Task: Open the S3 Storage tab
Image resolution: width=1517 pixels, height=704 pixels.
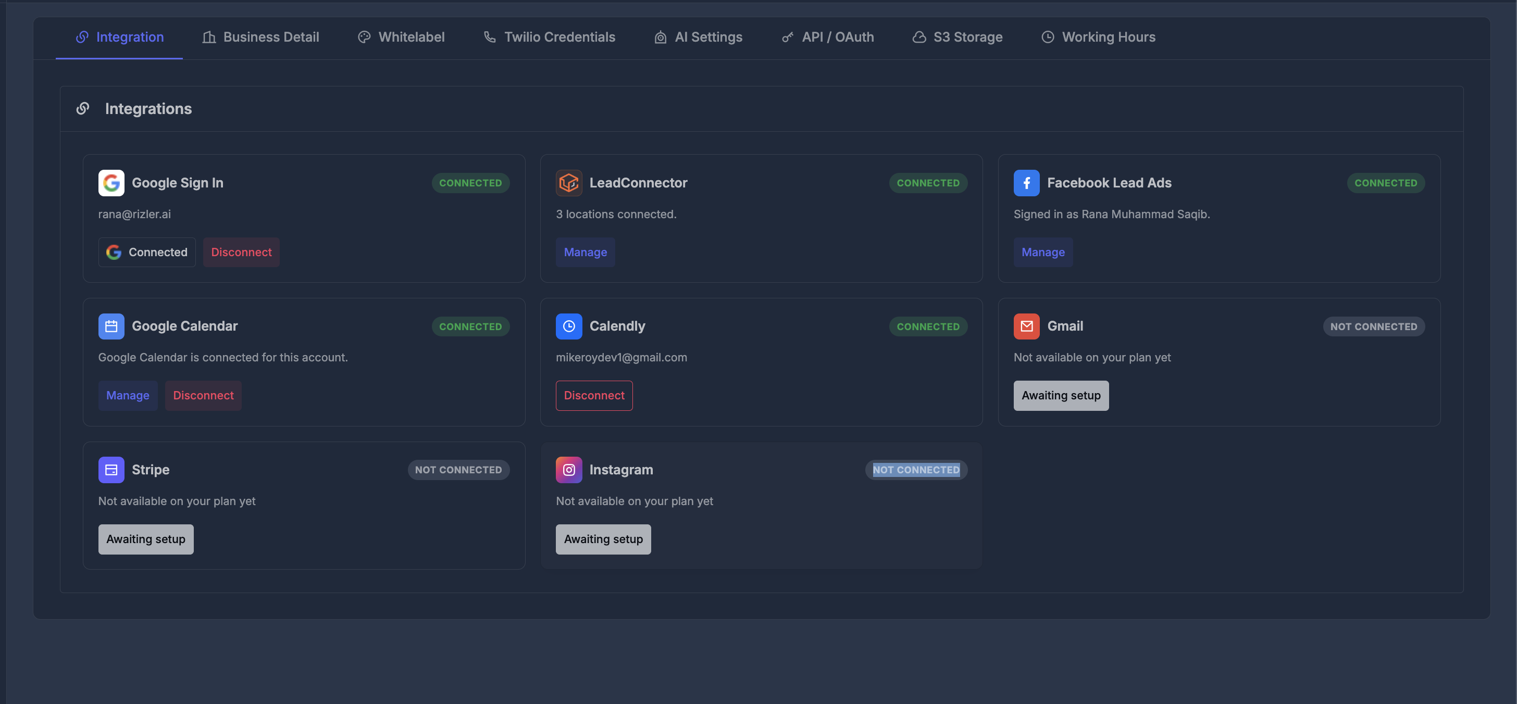Action: point(957,37)
